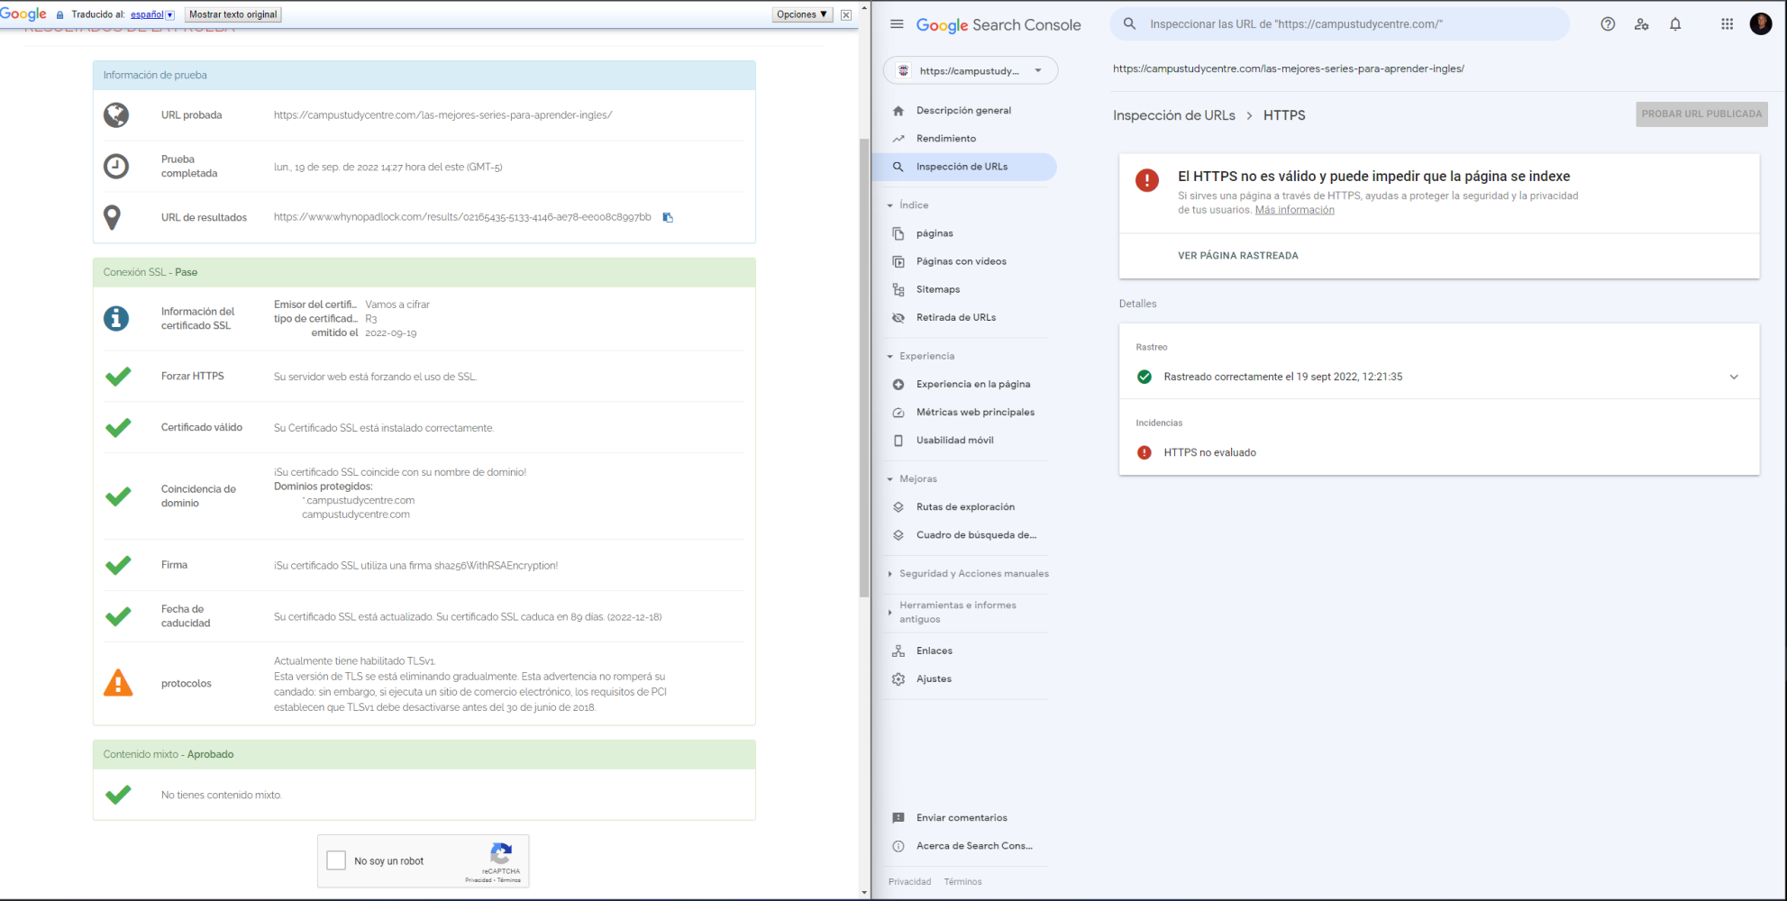1787x901 pixels.
Task: Open Enlaces menu item
Action: [935, 651]
